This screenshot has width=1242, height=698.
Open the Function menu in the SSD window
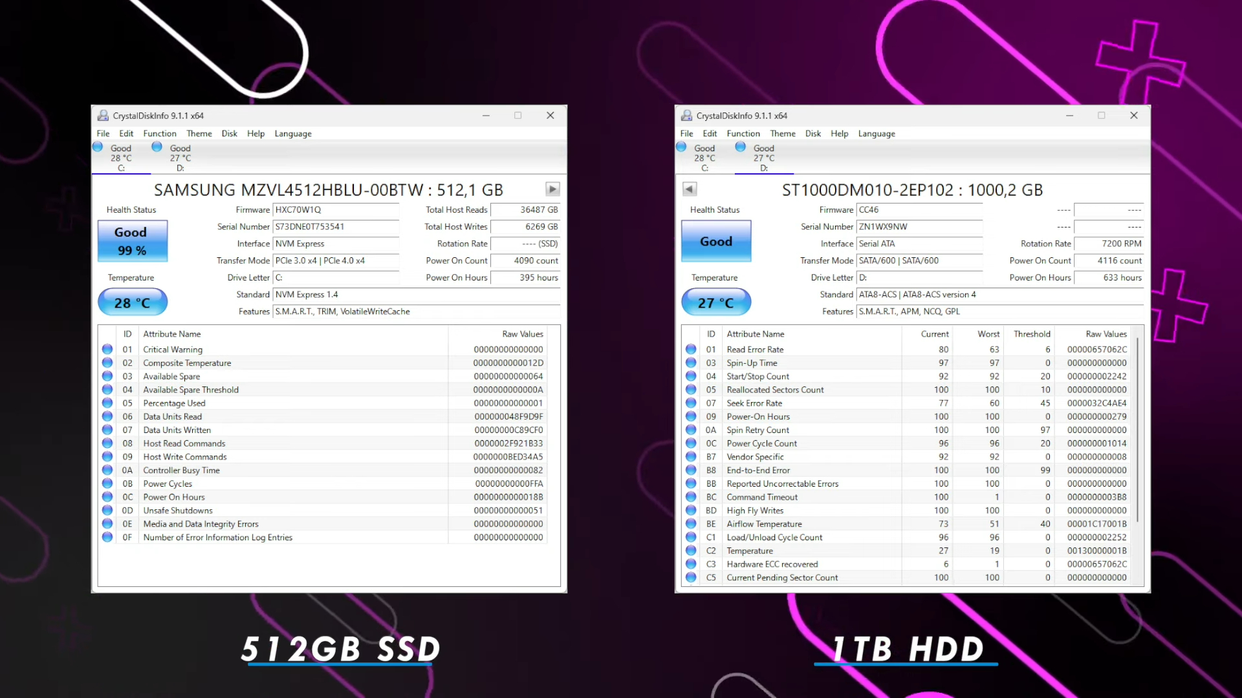[160, 133]
